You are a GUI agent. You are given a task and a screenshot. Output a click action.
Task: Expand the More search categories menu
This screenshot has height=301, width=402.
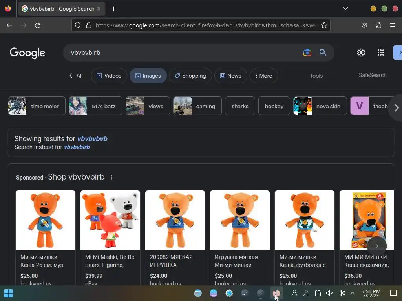[263, 76]
